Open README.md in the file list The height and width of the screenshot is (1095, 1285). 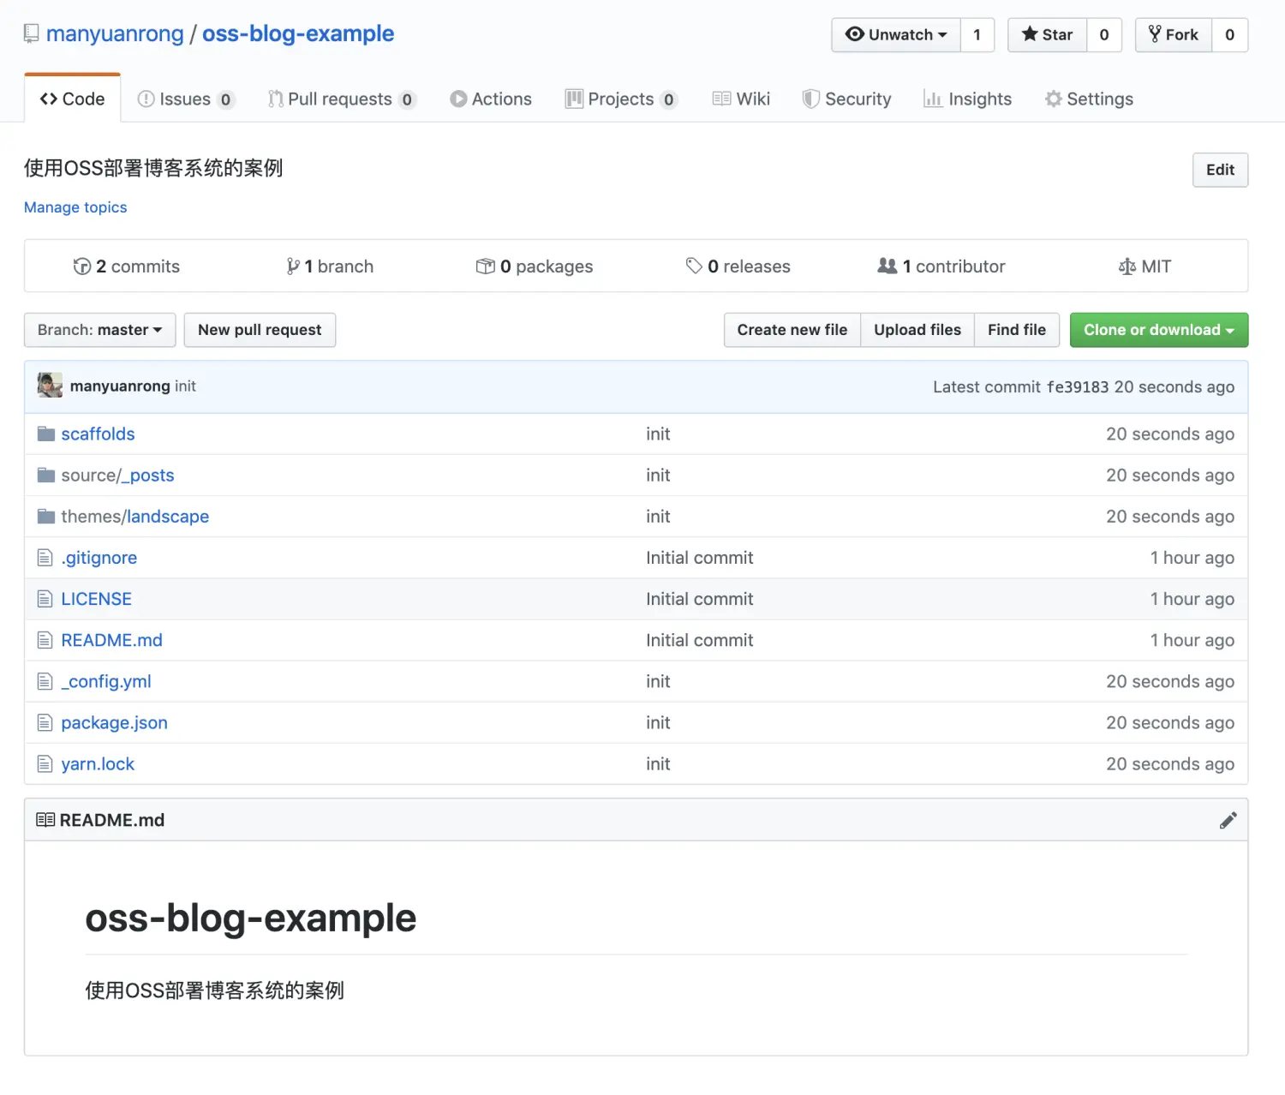pyautogui.click(x=111, y=640)
